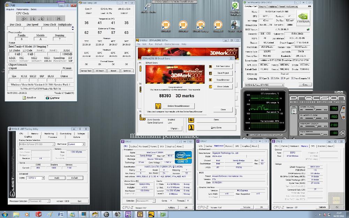Click the joystick icon beside Game Demo

click(x=191, y=127)
